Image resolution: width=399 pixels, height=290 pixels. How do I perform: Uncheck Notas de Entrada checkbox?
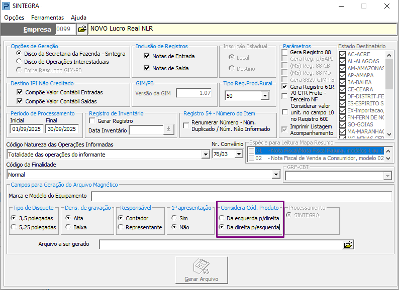coord(147,56)
